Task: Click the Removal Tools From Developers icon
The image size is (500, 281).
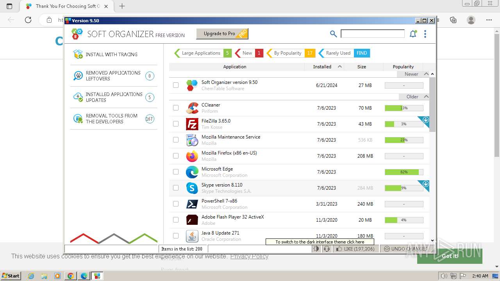Action: 78,119
